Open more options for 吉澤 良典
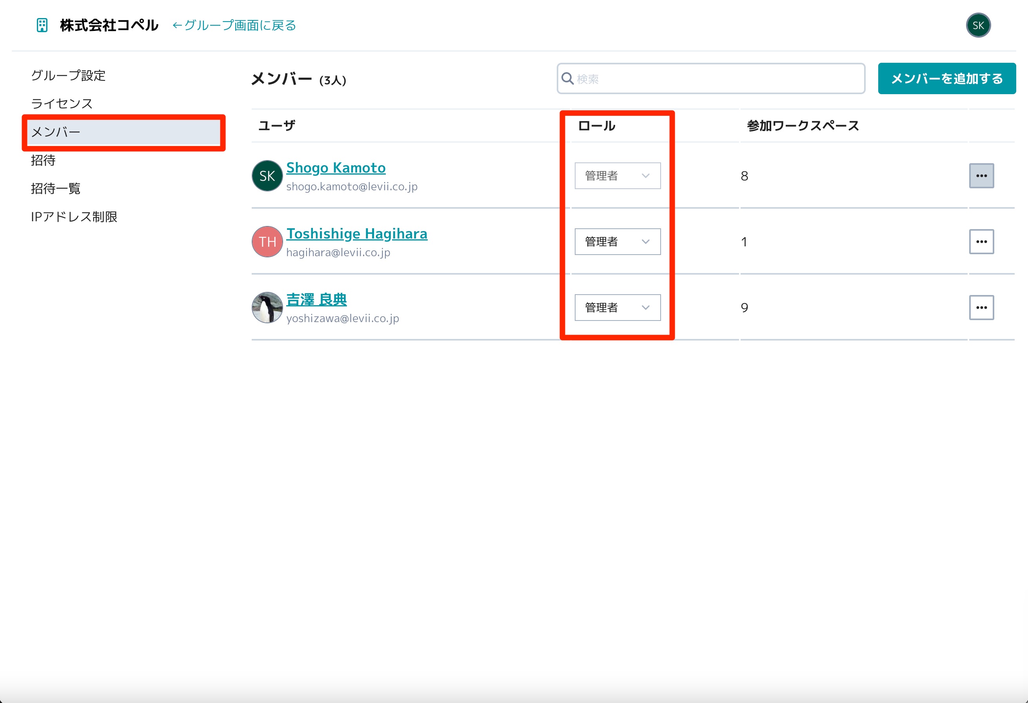Screen dimensions: 1028x703 982,308
